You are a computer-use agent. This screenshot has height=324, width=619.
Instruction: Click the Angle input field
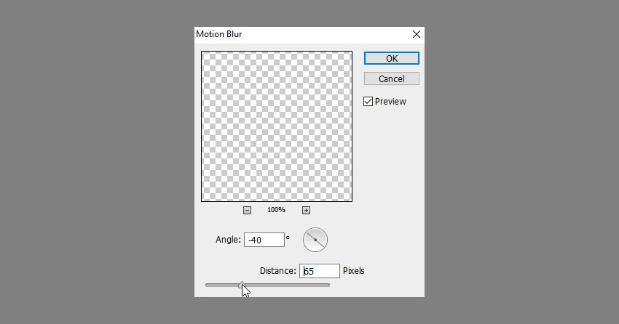[x=264, y=240]
